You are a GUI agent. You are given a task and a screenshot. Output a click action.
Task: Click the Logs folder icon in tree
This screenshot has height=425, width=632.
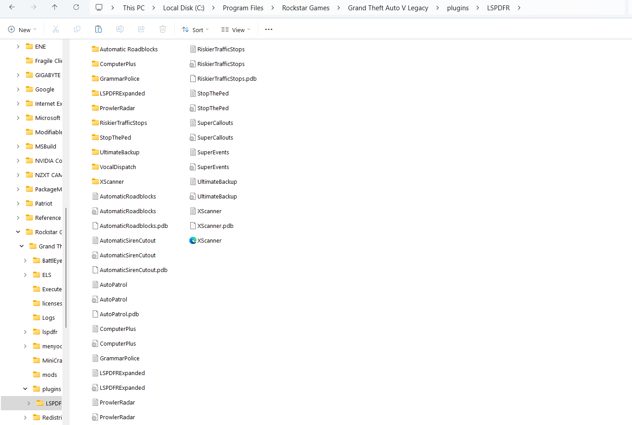pyautogui.click(x=37, y=318)
